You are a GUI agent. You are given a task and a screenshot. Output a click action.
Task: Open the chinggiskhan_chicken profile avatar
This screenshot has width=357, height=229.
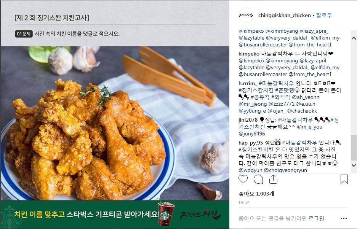[246, 15]
